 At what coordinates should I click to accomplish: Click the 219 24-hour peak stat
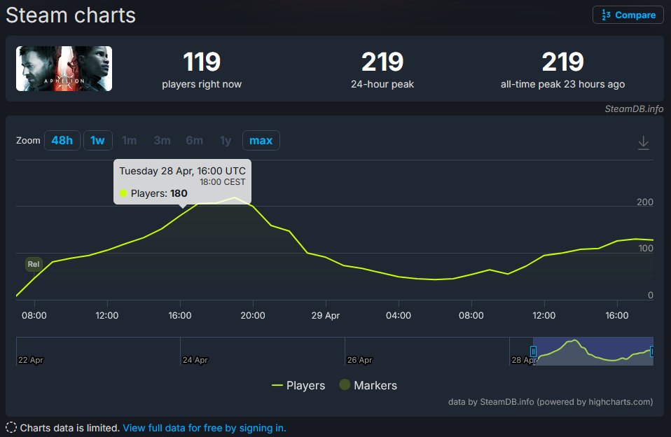(382, 69)
